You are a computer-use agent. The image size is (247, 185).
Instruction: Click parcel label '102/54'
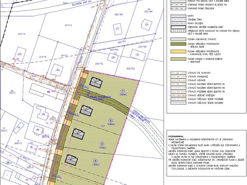[x=122, y=42]
